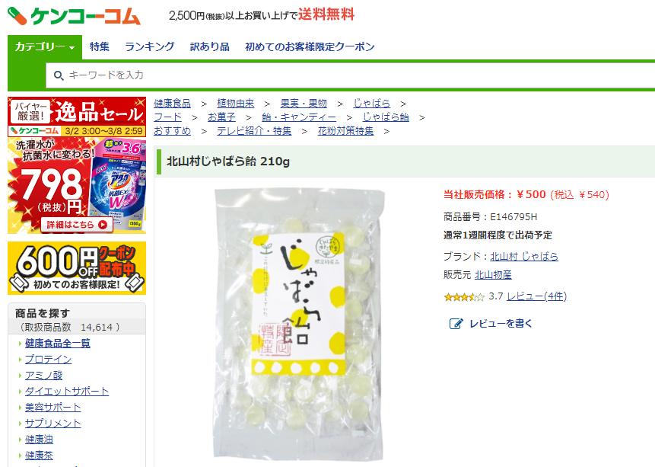Open the 訳あり品 menu item
The image size is (655, 467).
[x=210, y=47]
